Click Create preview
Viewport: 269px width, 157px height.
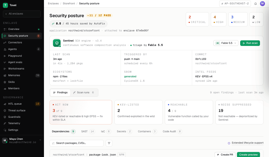tap(248, 155)
